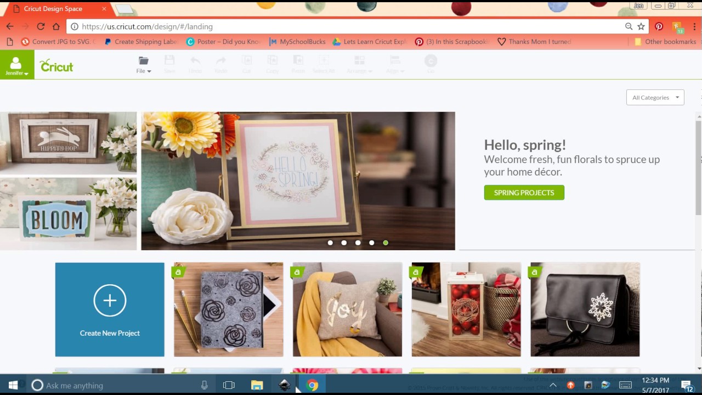The height and width of the screenshot is (395, 702).
Task: Click the page vertical scrollbar
Action: click(x=699, y=168)
